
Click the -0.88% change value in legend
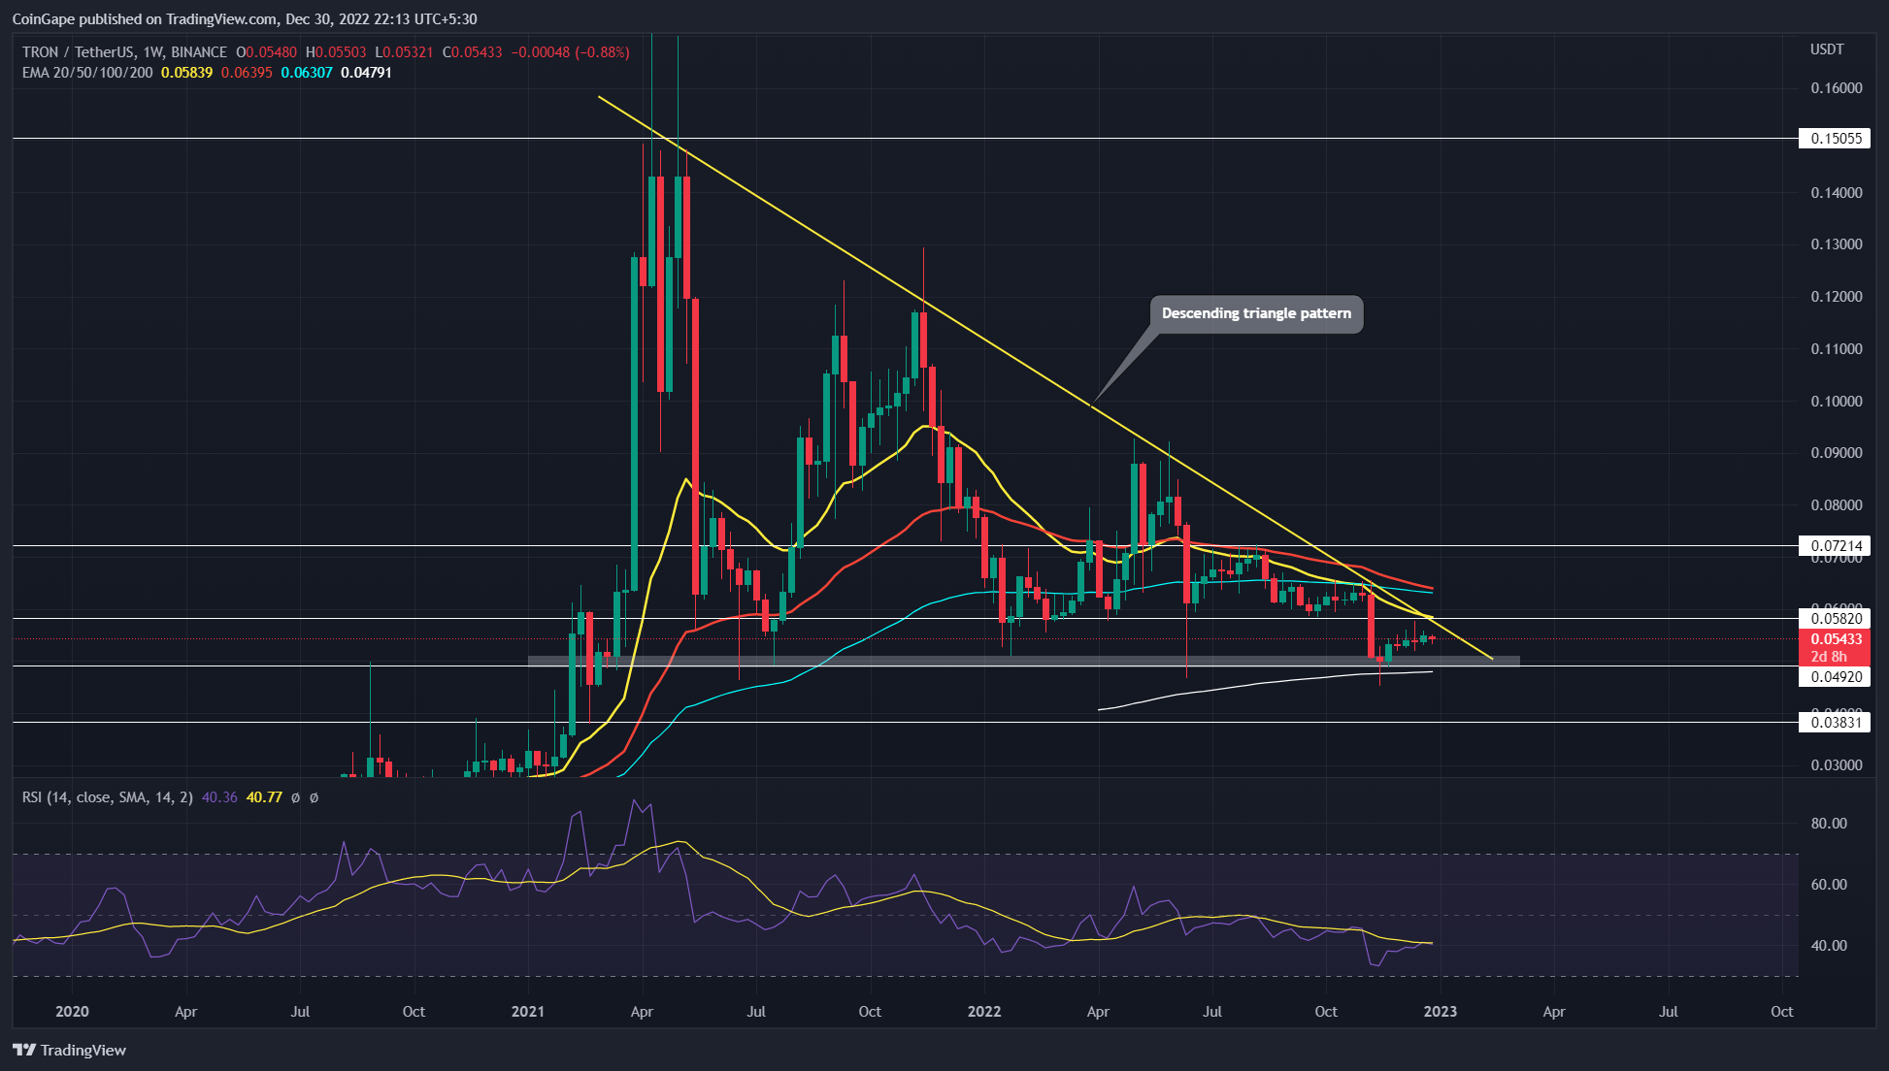(x=602, y=52)
